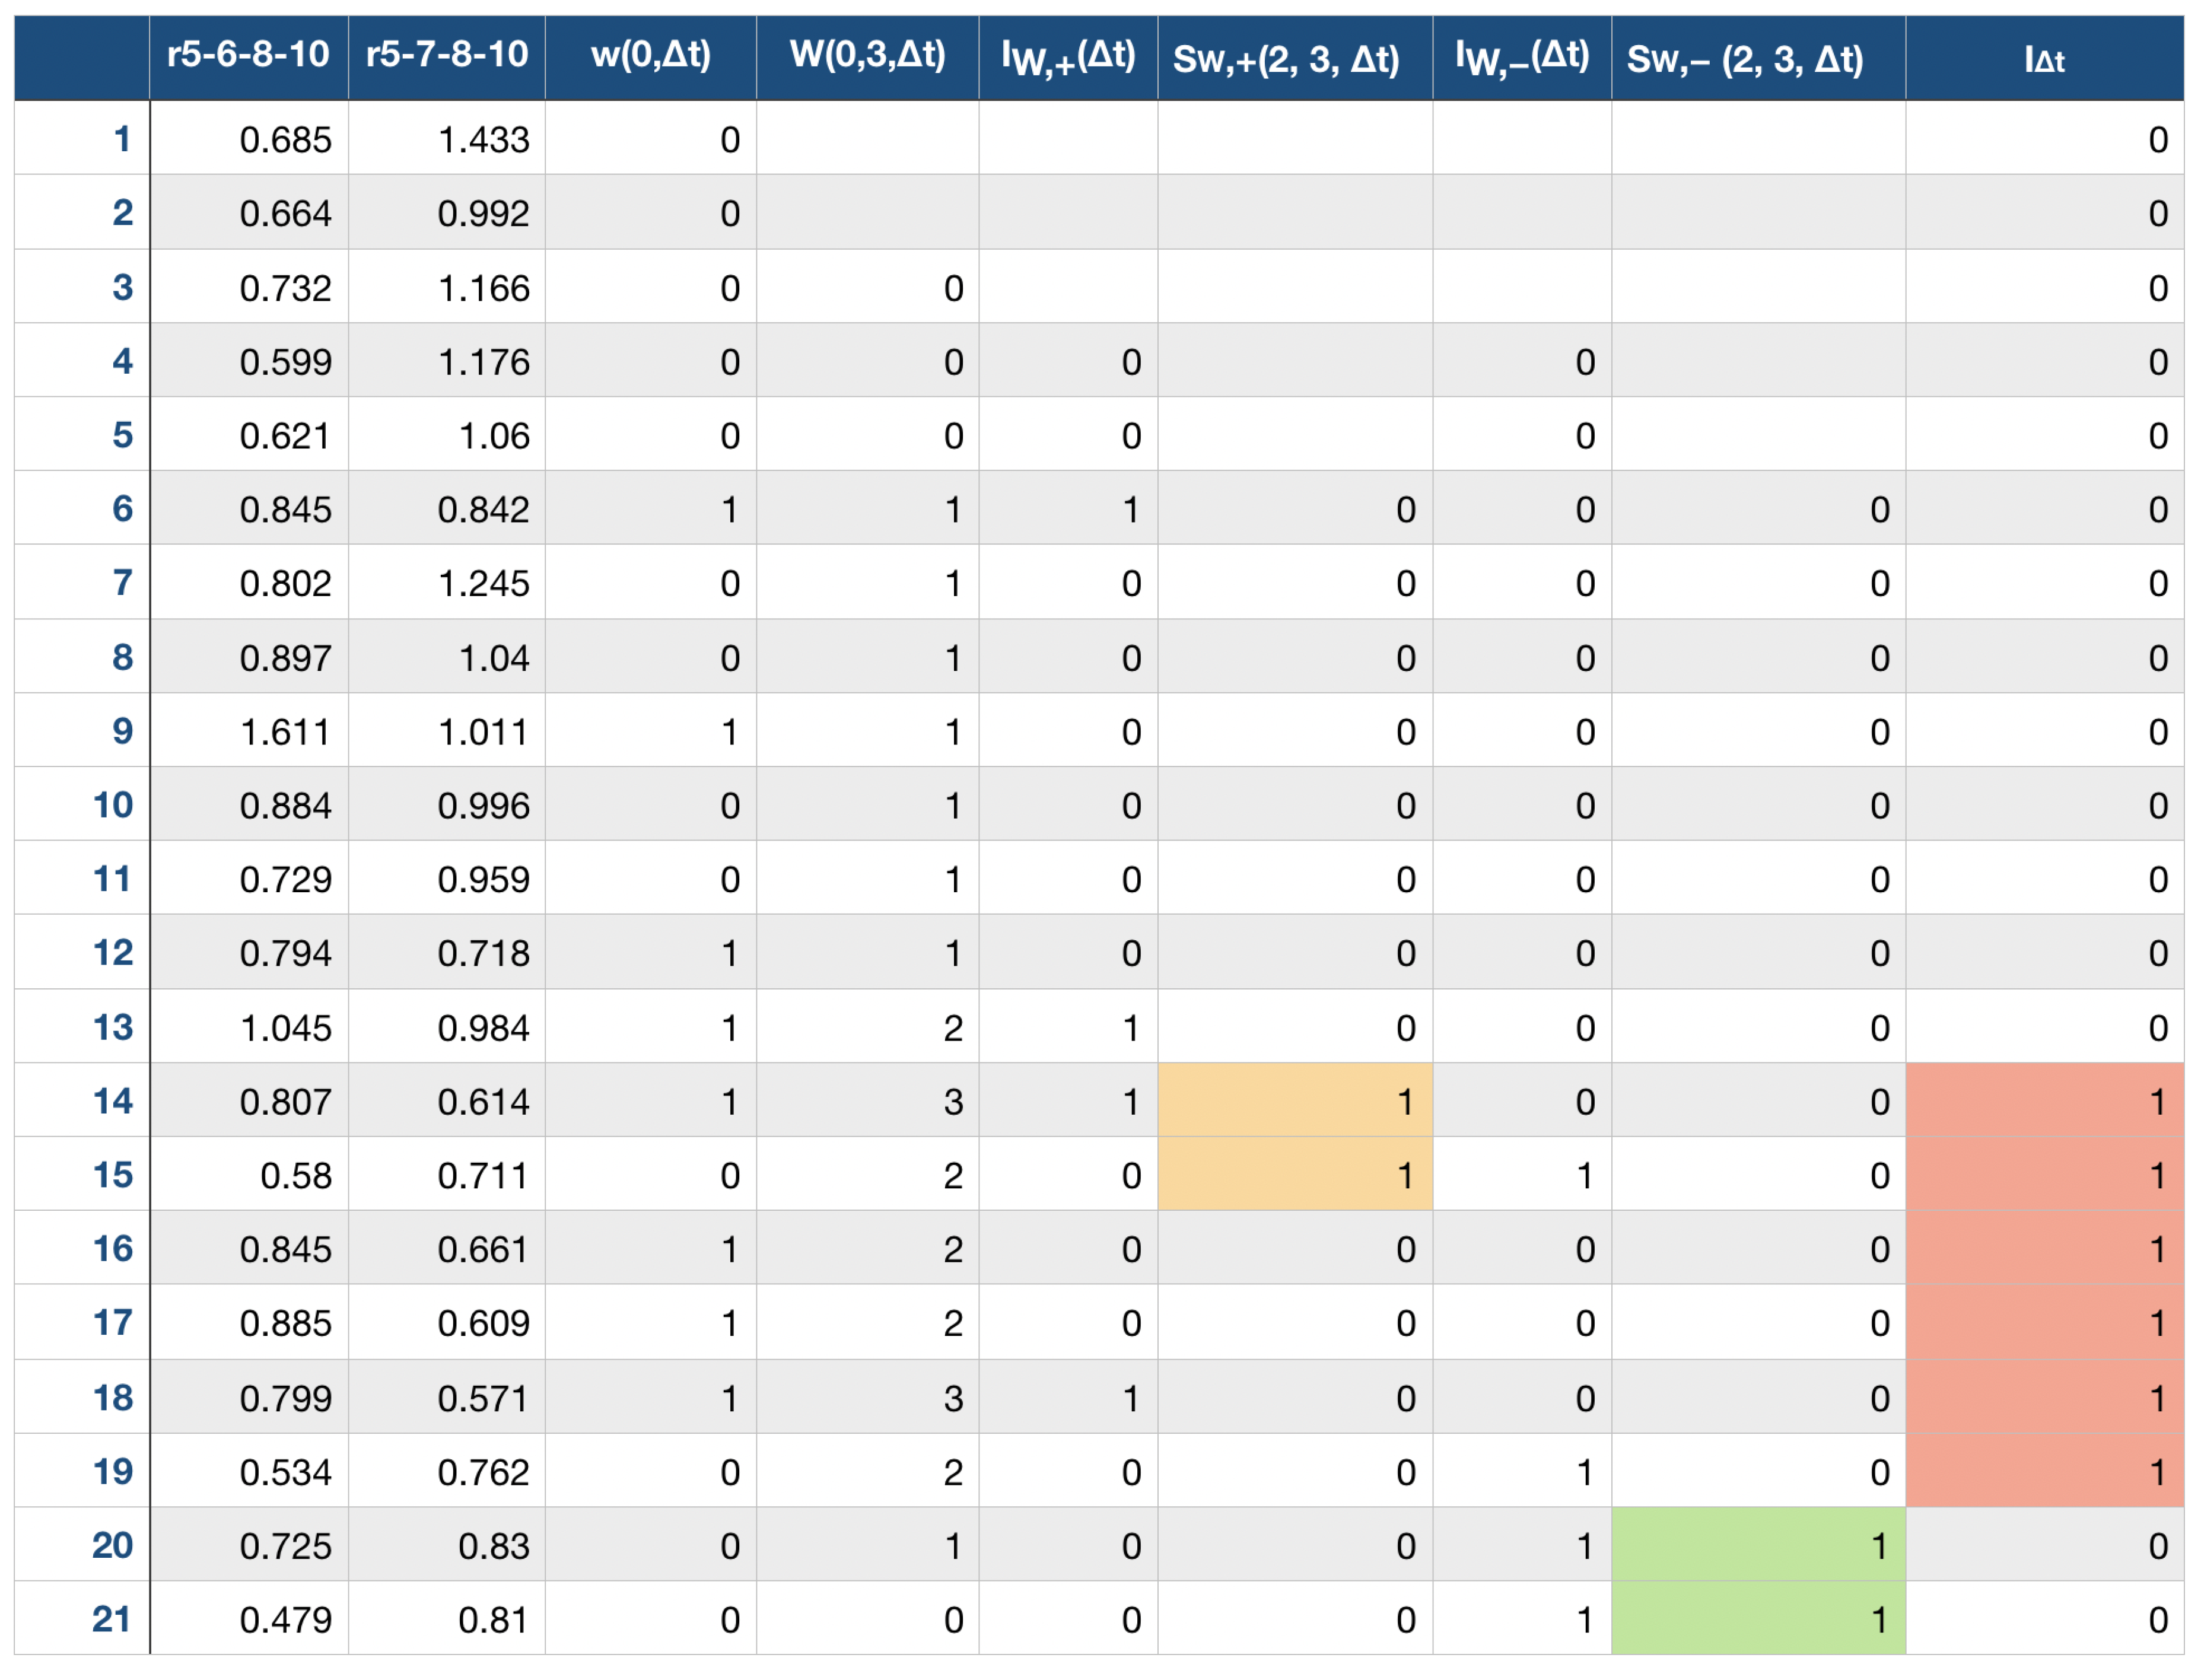Screen dimensions: 2201x1680
Task: Click the orange cell in row 15
Action: pyautogui.click(x=1294, y=1175)
